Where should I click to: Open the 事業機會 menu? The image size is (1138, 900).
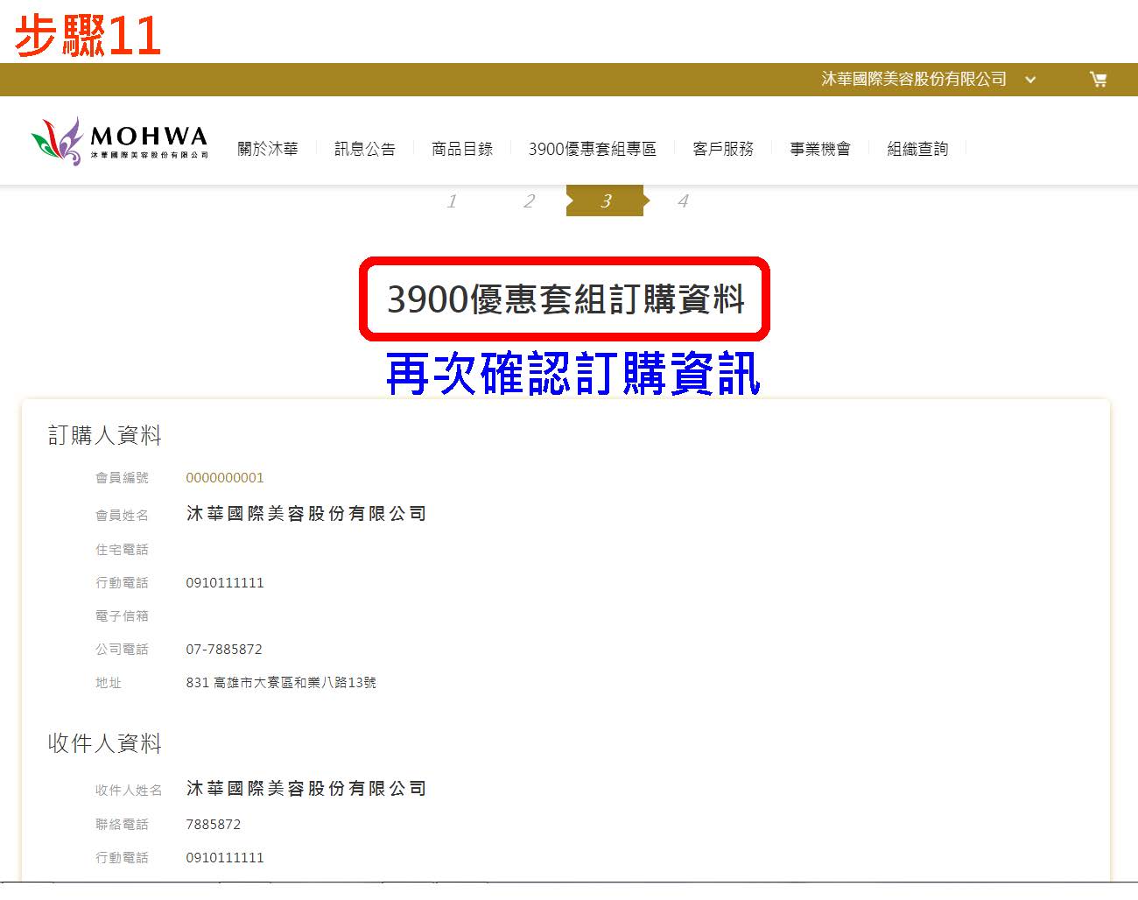coord(820,149)
